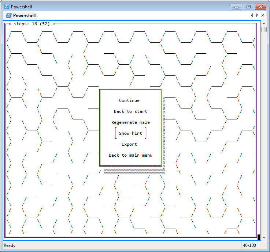
Task: Maximize the Powershell window
Action: (248, 7)
